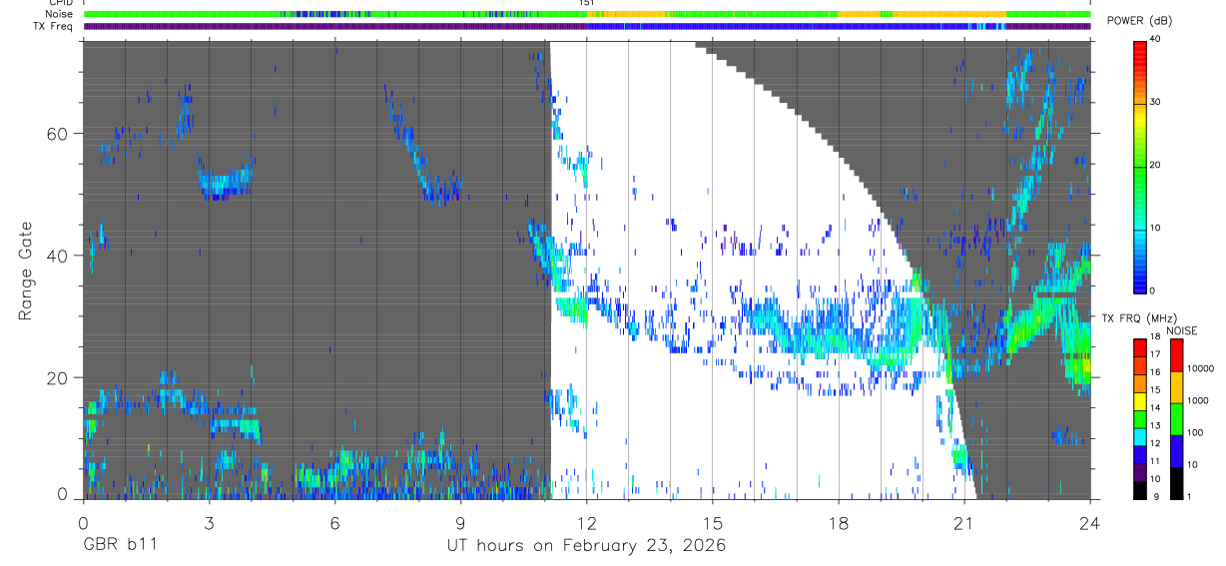Click the NOISE color scale bar
Screen dimensions: 1226x566
(1176, 419)
